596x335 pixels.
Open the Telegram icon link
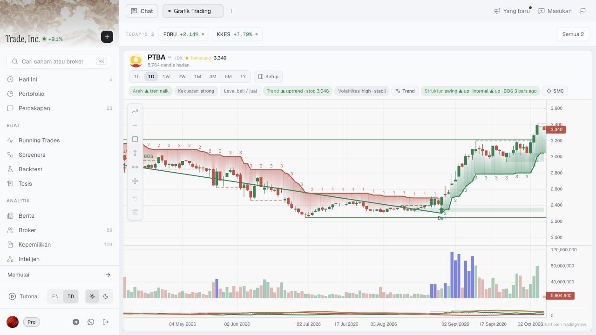click(76, 322)
